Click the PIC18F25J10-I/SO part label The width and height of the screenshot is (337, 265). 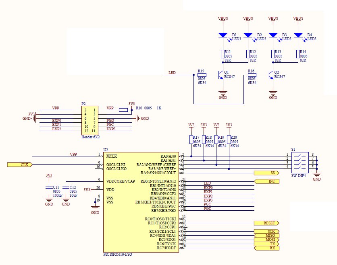point(118,255)
